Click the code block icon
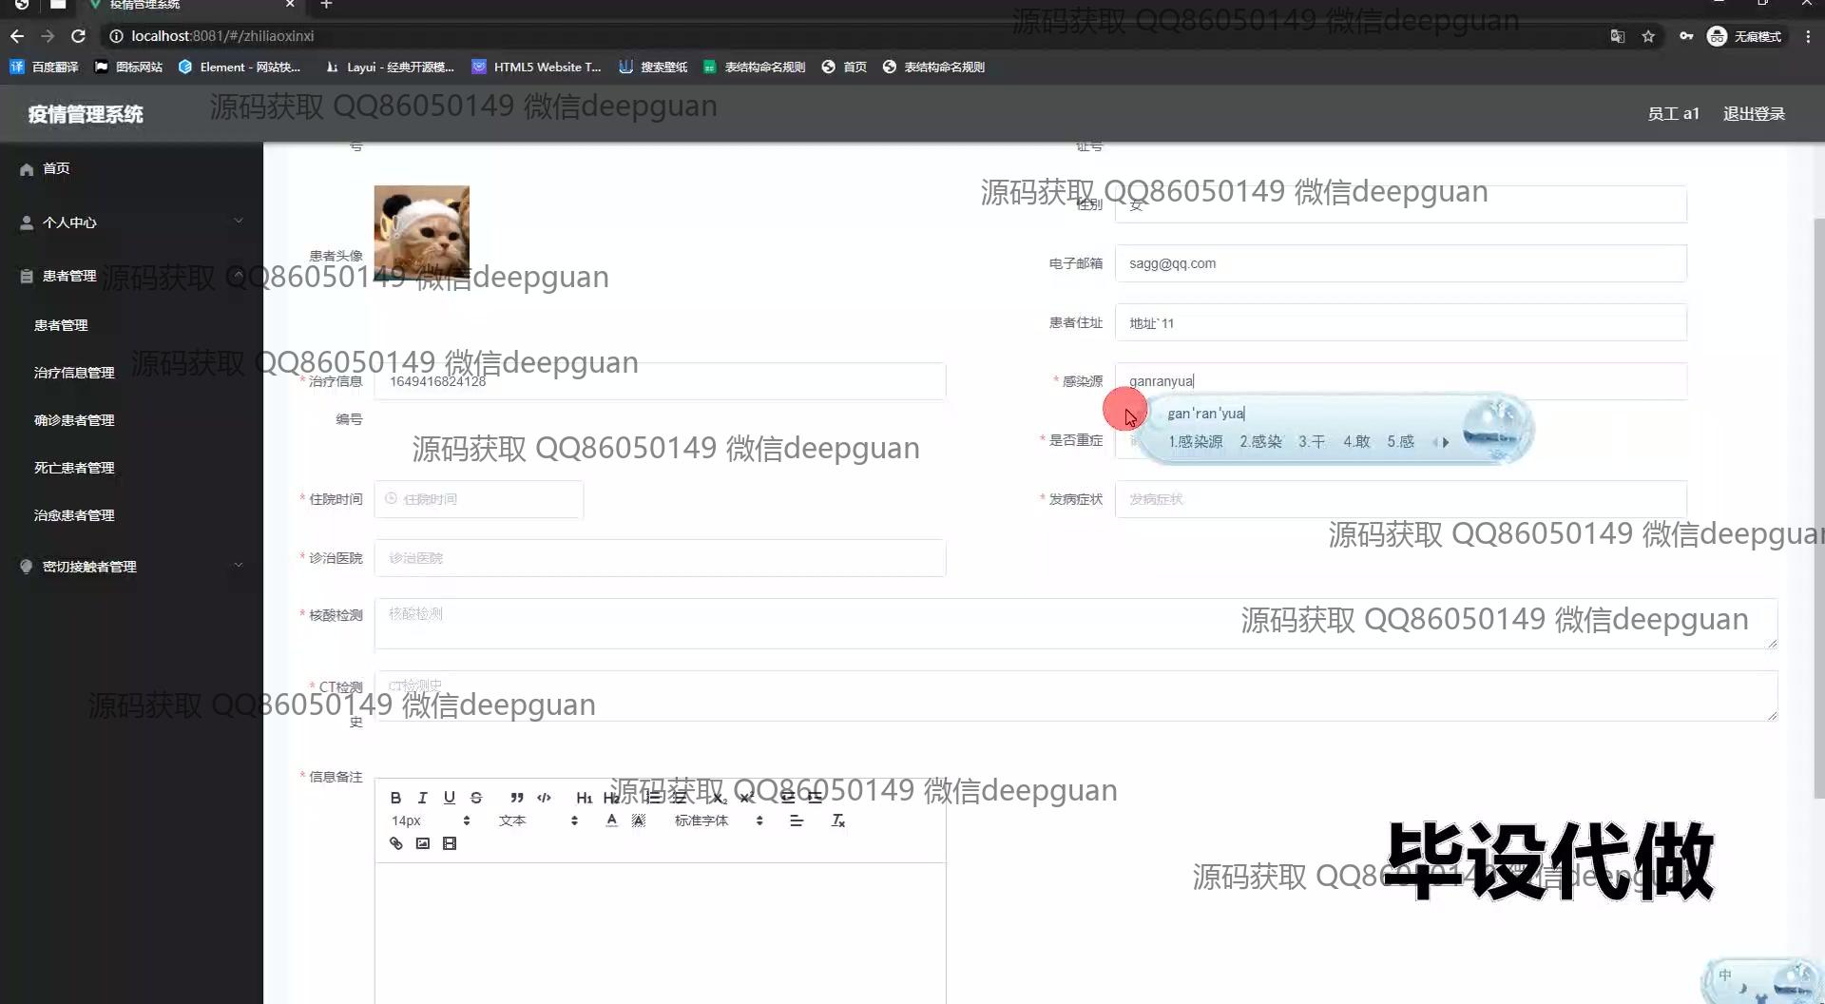 pos(544,798)
